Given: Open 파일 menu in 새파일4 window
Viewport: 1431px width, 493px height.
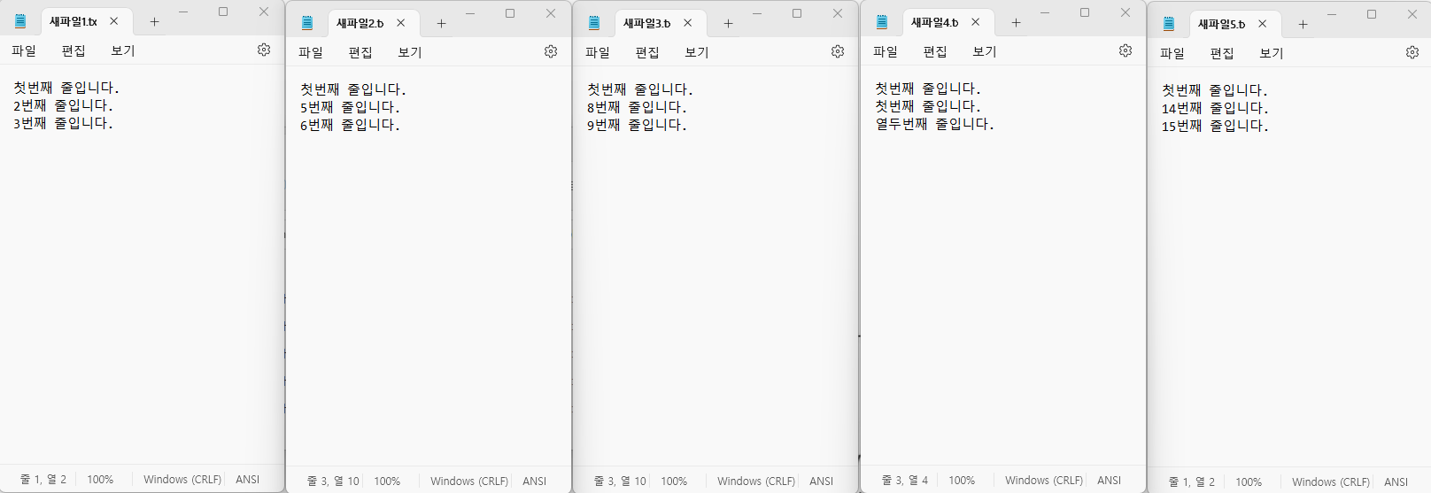Looking at the screenshot, I should [x=886, y=51].
